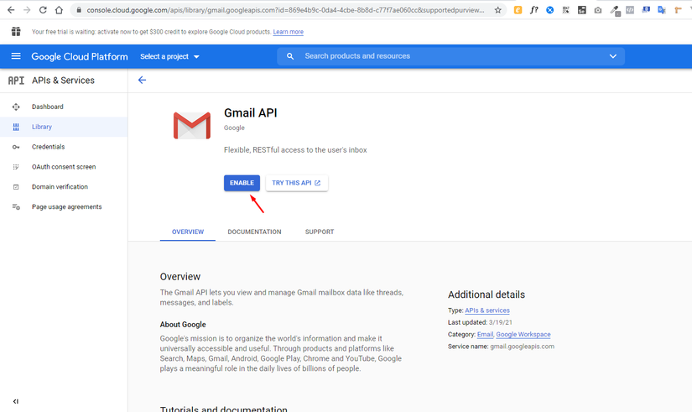
Task: Open the code brackets extension icon
Action: [630, 10]
